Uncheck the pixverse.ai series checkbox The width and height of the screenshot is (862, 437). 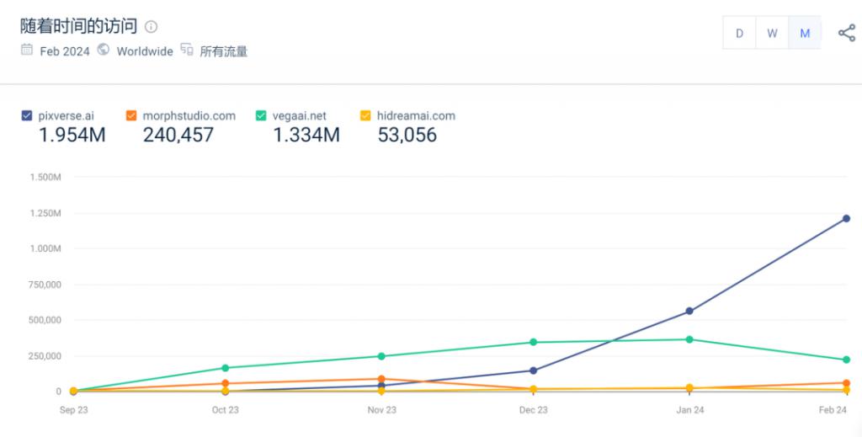click(26, 115)
